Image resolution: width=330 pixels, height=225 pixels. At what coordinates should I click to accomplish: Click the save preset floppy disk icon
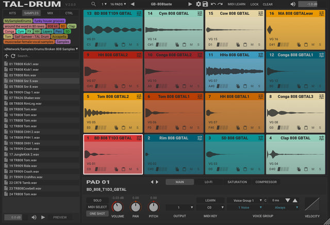point(205,4)
